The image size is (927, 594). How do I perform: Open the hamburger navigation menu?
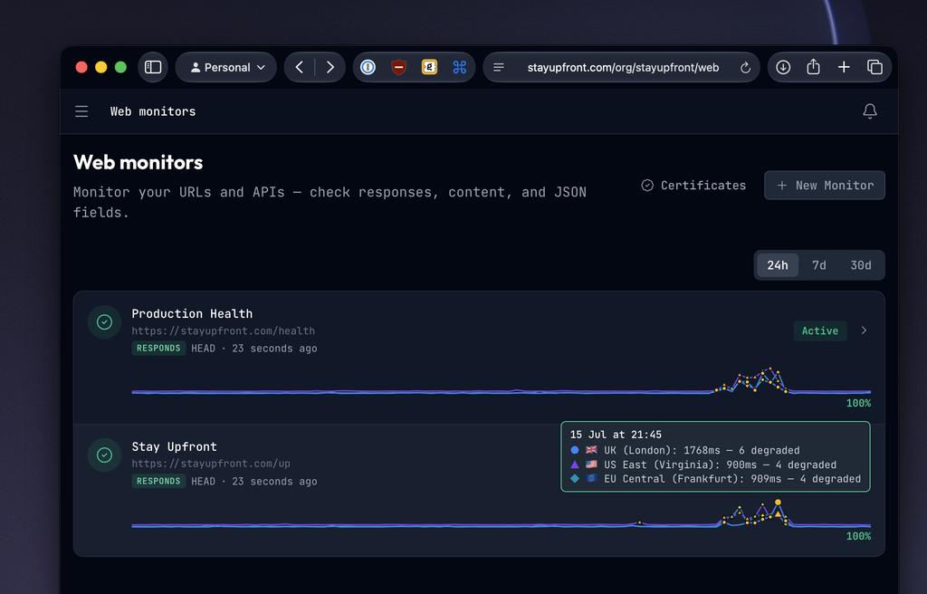81,111
